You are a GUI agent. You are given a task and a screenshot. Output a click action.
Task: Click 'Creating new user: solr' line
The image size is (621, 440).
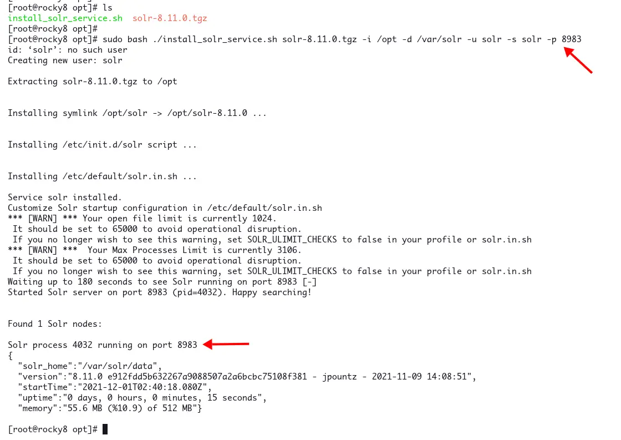pos(65,60)
